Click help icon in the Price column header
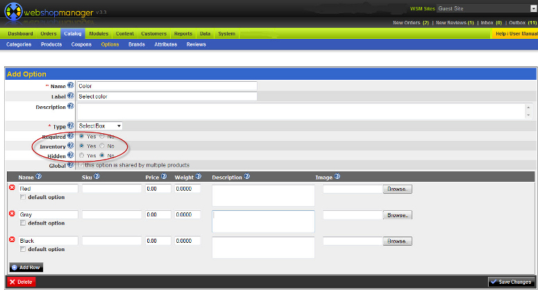The width and height of the screenshot is (538, 290). [x=164, y=176]
